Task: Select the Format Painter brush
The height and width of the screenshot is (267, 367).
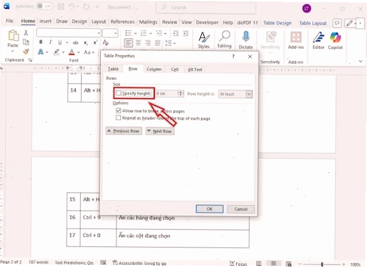Action: (x=26, y=52)
